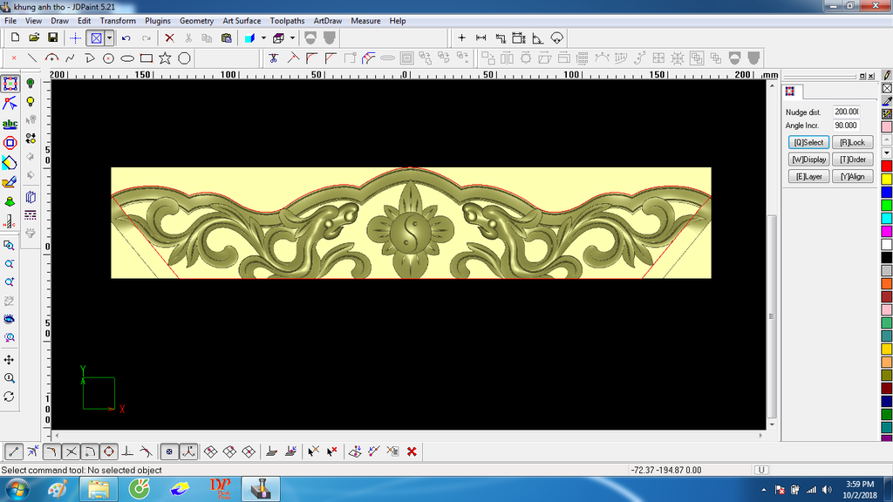This screenshot has height=502, width=893.
Task: Expand the dropdown arrow beside the crossed-box select tool
Action: (109, 38)
